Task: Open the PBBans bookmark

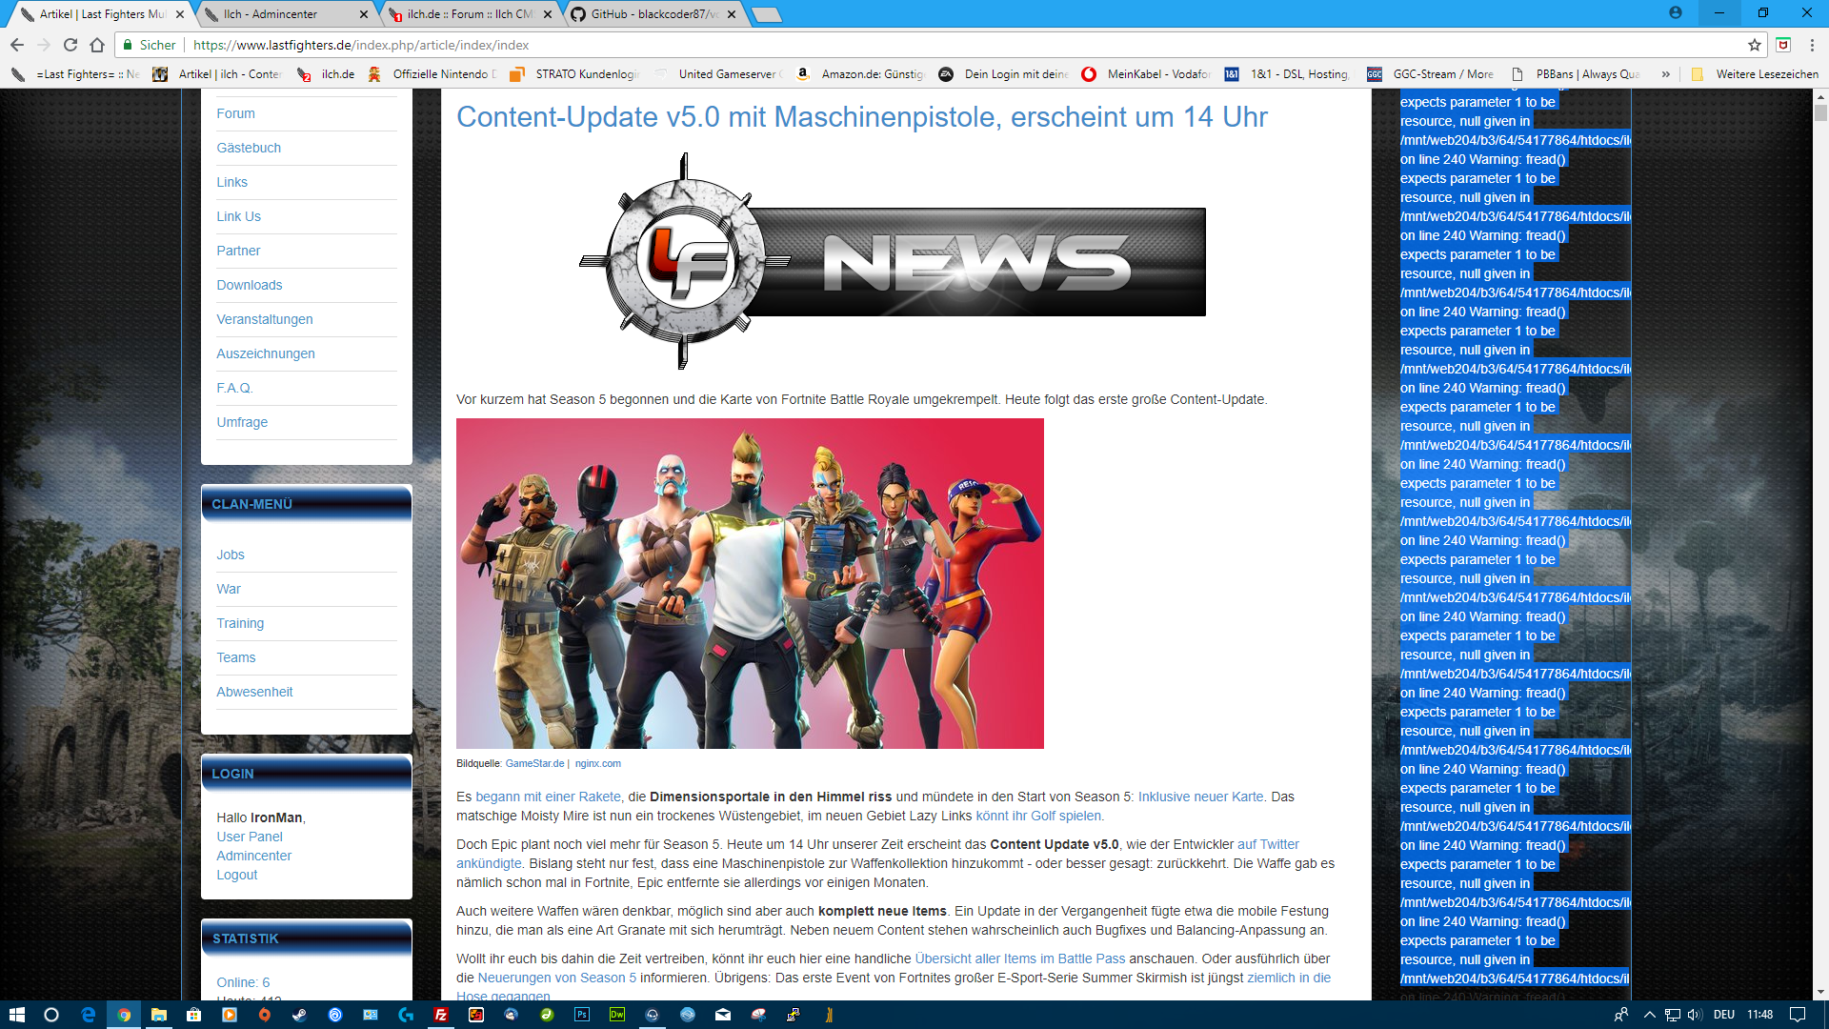Action: (x=1576, y=74)
